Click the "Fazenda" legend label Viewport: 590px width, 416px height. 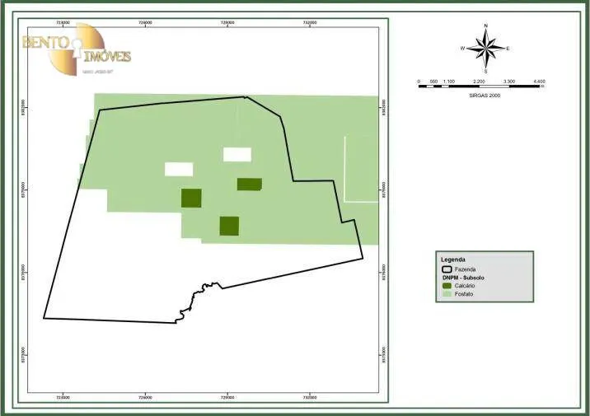click(465, 269)
